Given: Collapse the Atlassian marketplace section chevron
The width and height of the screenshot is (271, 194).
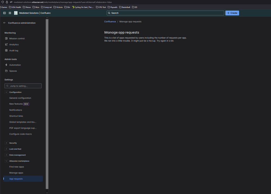Looking at the screenshot, I should tap(6, 161).
